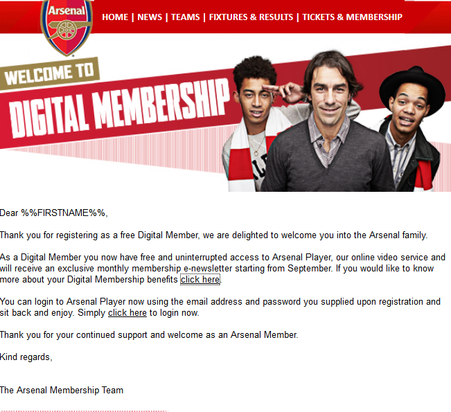The image size is (451, 412).
Task: Click the 'Kind regards,' line
Action: coord(26,357)
